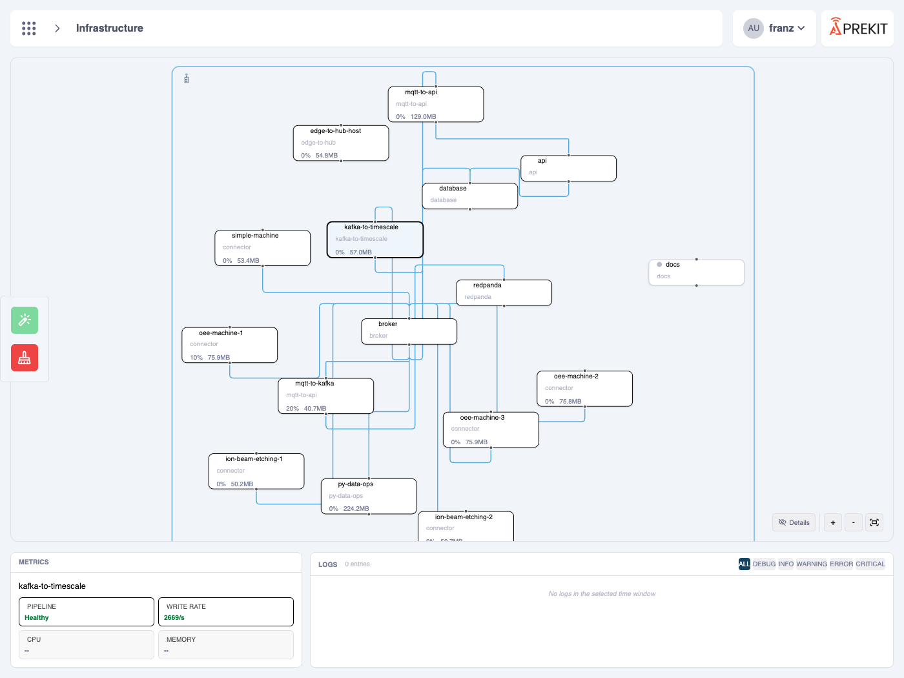Click the 2669/s write rate value
The image size is (904, 678).
174,618
